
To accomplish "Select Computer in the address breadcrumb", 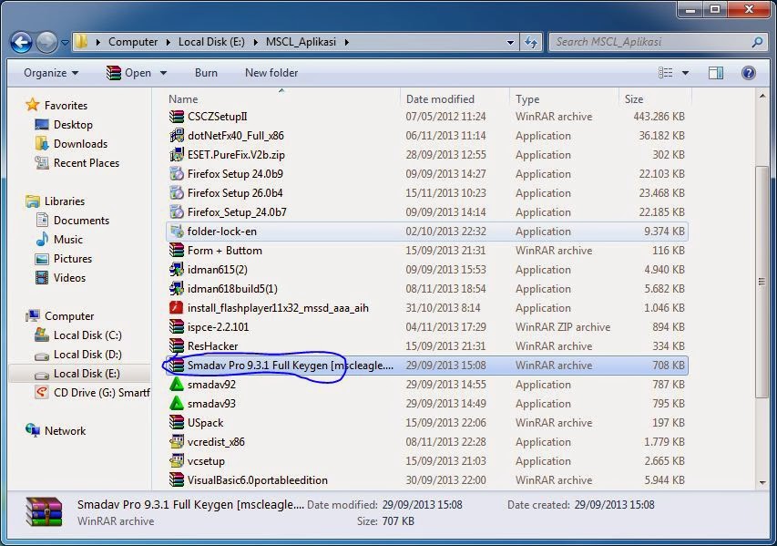I will click(133, 42).
